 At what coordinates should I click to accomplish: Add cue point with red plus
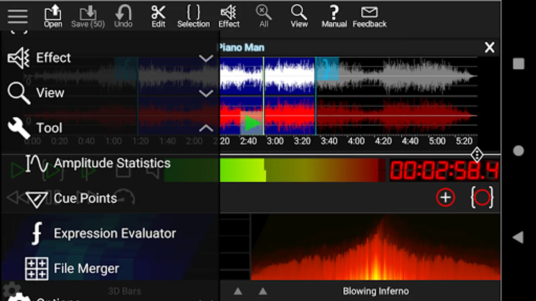pos(445,198)
